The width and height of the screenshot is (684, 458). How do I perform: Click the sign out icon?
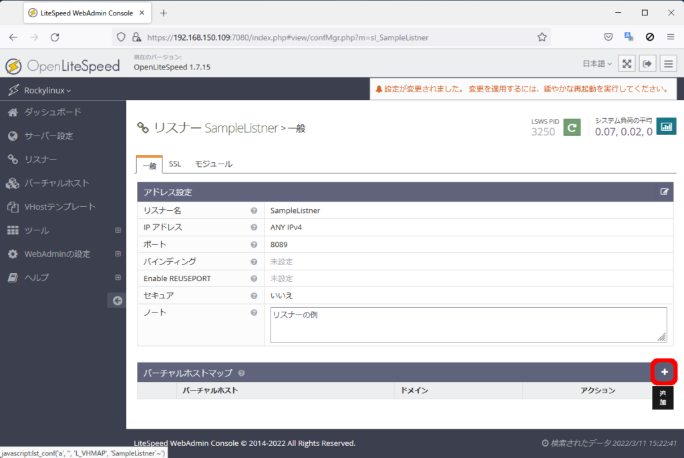647,63
